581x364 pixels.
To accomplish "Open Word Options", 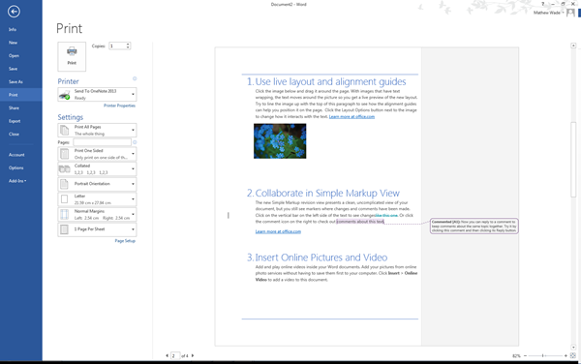I will coord(15,167).
